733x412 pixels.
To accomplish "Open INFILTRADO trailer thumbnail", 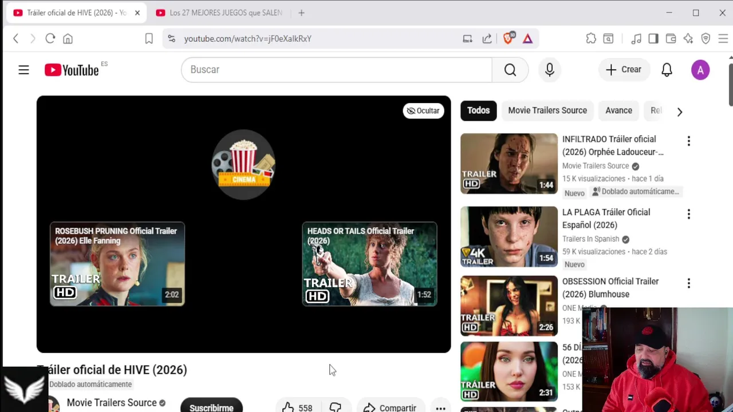I will (509, 164).
